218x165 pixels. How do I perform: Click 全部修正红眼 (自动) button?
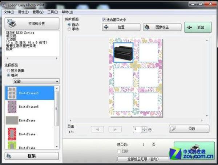pos(143,159)
